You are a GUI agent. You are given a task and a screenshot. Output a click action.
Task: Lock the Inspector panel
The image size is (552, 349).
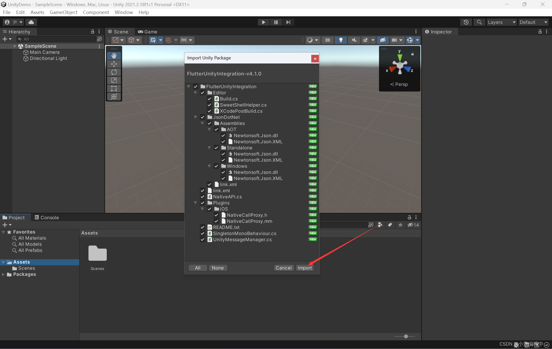pyautogui.click(x=540, y=32)
